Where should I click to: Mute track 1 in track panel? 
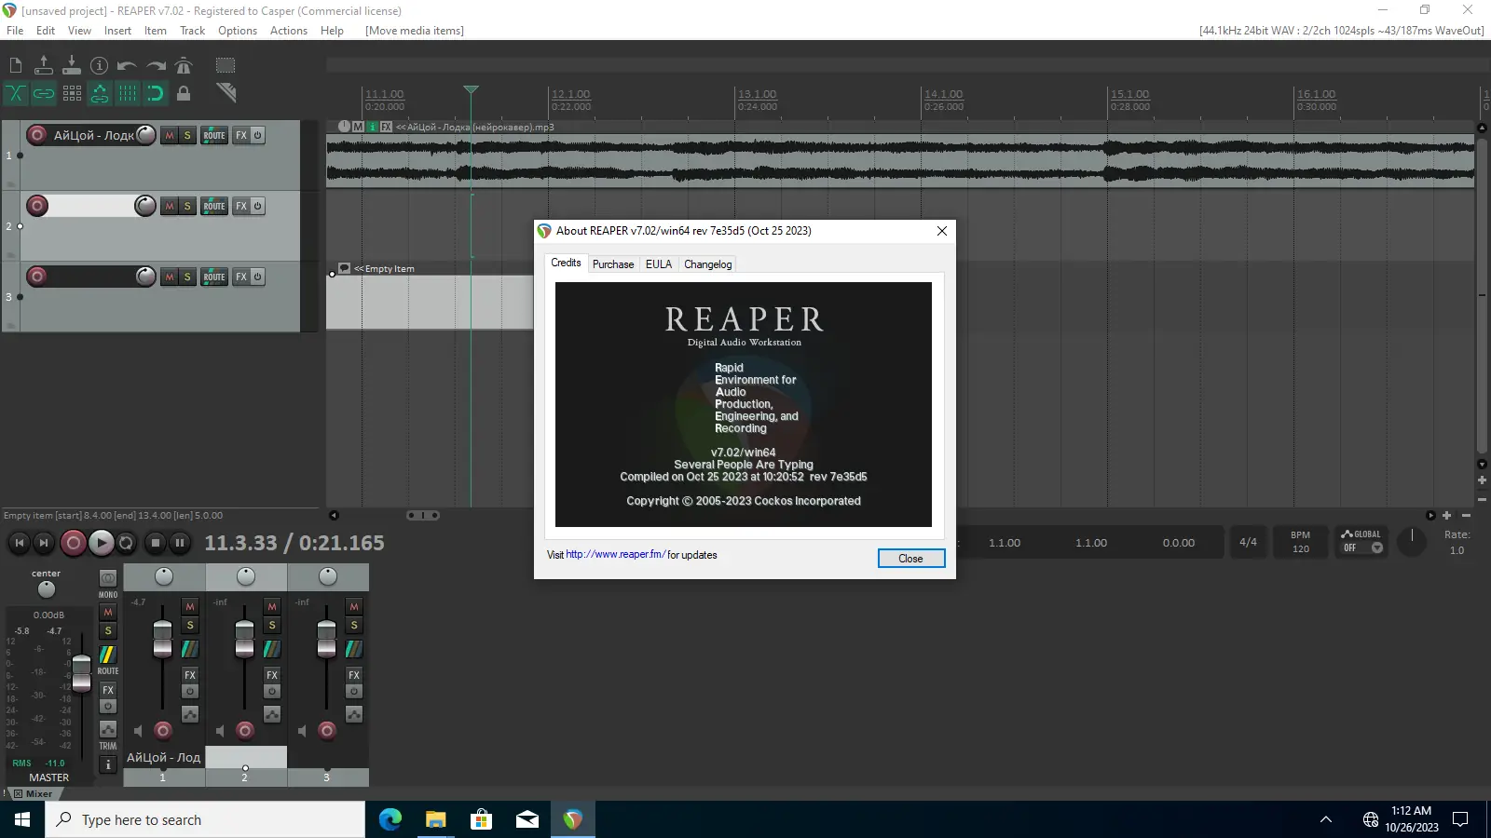point(169,135)
